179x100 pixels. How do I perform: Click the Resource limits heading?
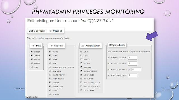pos(117,45)
